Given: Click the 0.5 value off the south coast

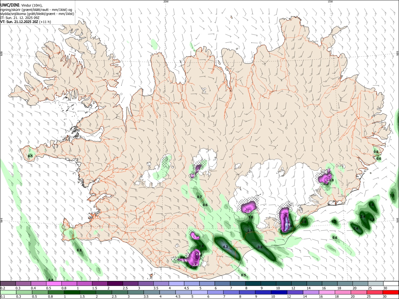Looking at the screenshot, I should [243, 275].
